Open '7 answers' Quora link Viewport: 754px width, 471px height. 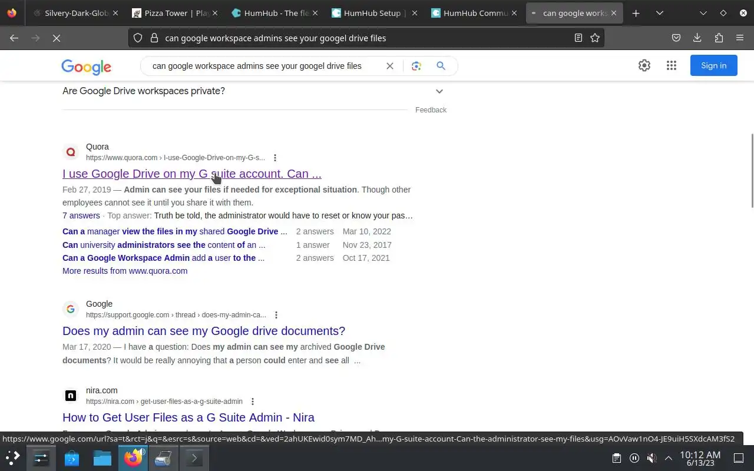81,215
